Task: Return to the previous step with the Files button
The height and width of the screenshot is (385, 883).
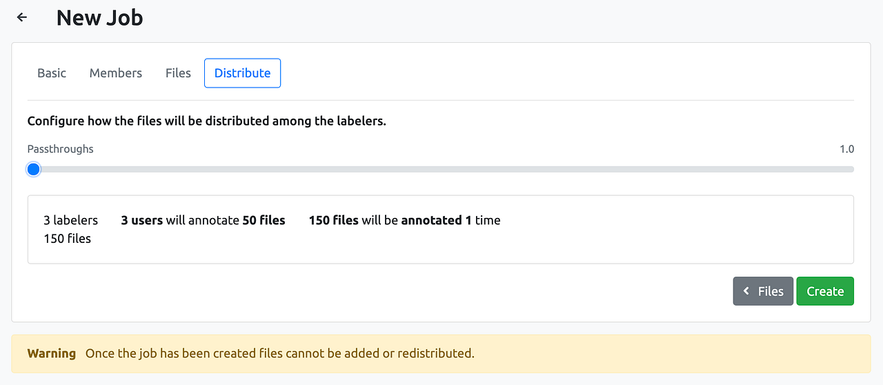Action: click(x=763, y=291)
